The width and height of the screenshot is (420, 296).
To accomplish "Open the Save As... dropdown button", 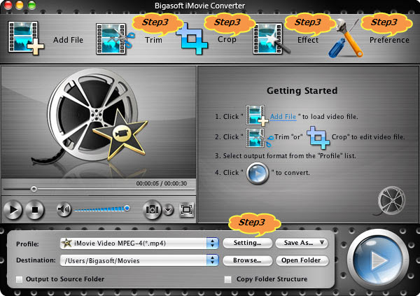I will coord(302,243).
